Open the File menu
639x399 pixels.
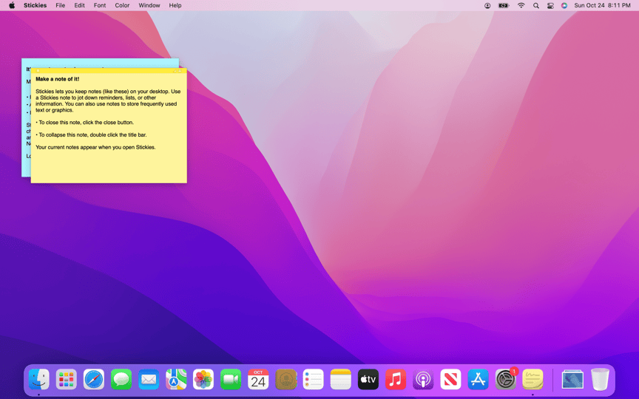pos(61,5)
